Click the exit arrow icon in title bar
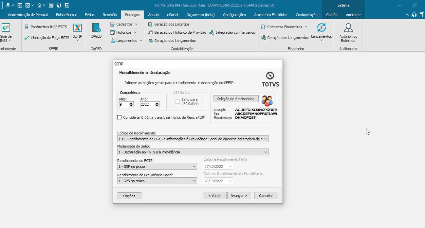 coord(67,5)
